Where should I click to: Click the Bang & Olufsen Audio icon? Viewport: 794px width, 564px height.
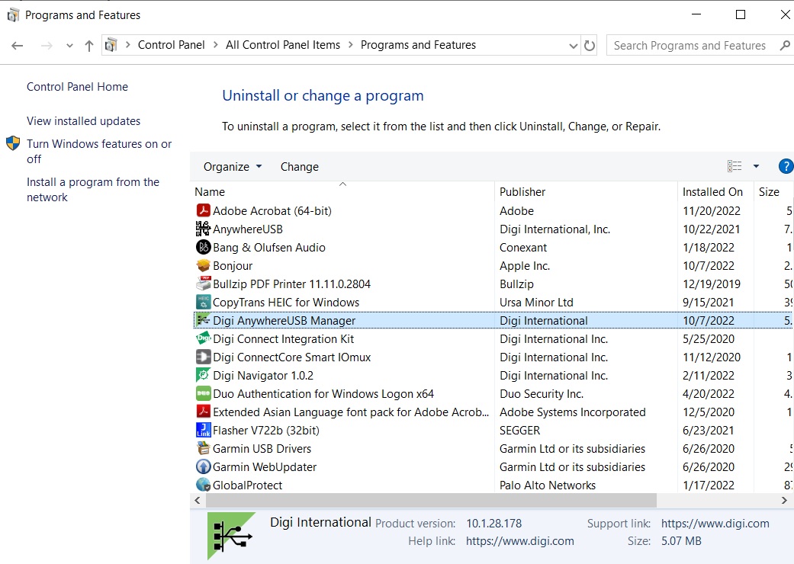coord(203,247)
